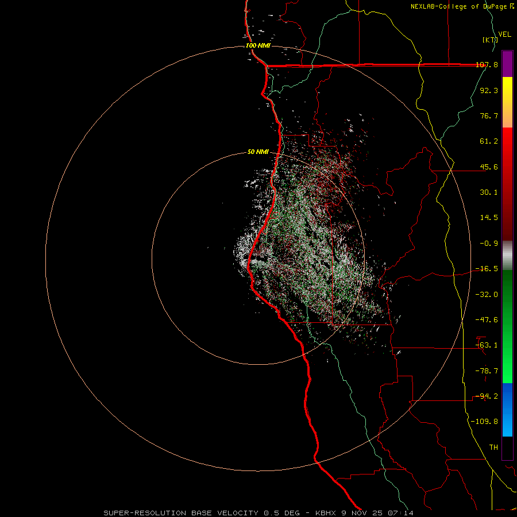Pick the red segment of the color bar
Screen dimensions: 517x517
pos(507,184)
